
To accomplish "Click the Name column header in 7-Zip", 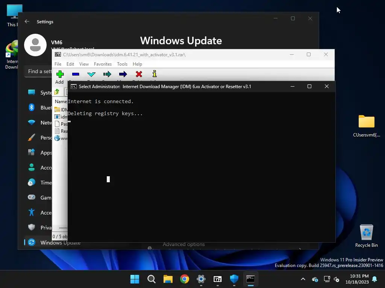I will [61, 101].
